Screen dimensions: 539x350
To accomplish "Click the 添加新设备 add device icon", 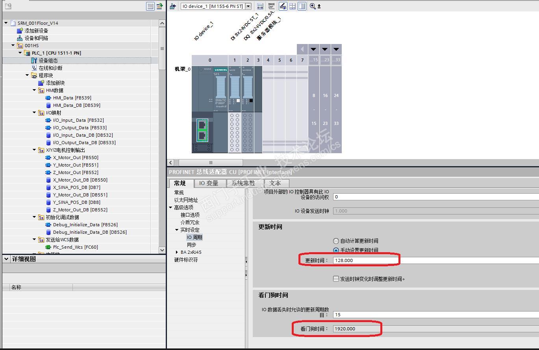I will pyautogui.click(x=20, y=31).
